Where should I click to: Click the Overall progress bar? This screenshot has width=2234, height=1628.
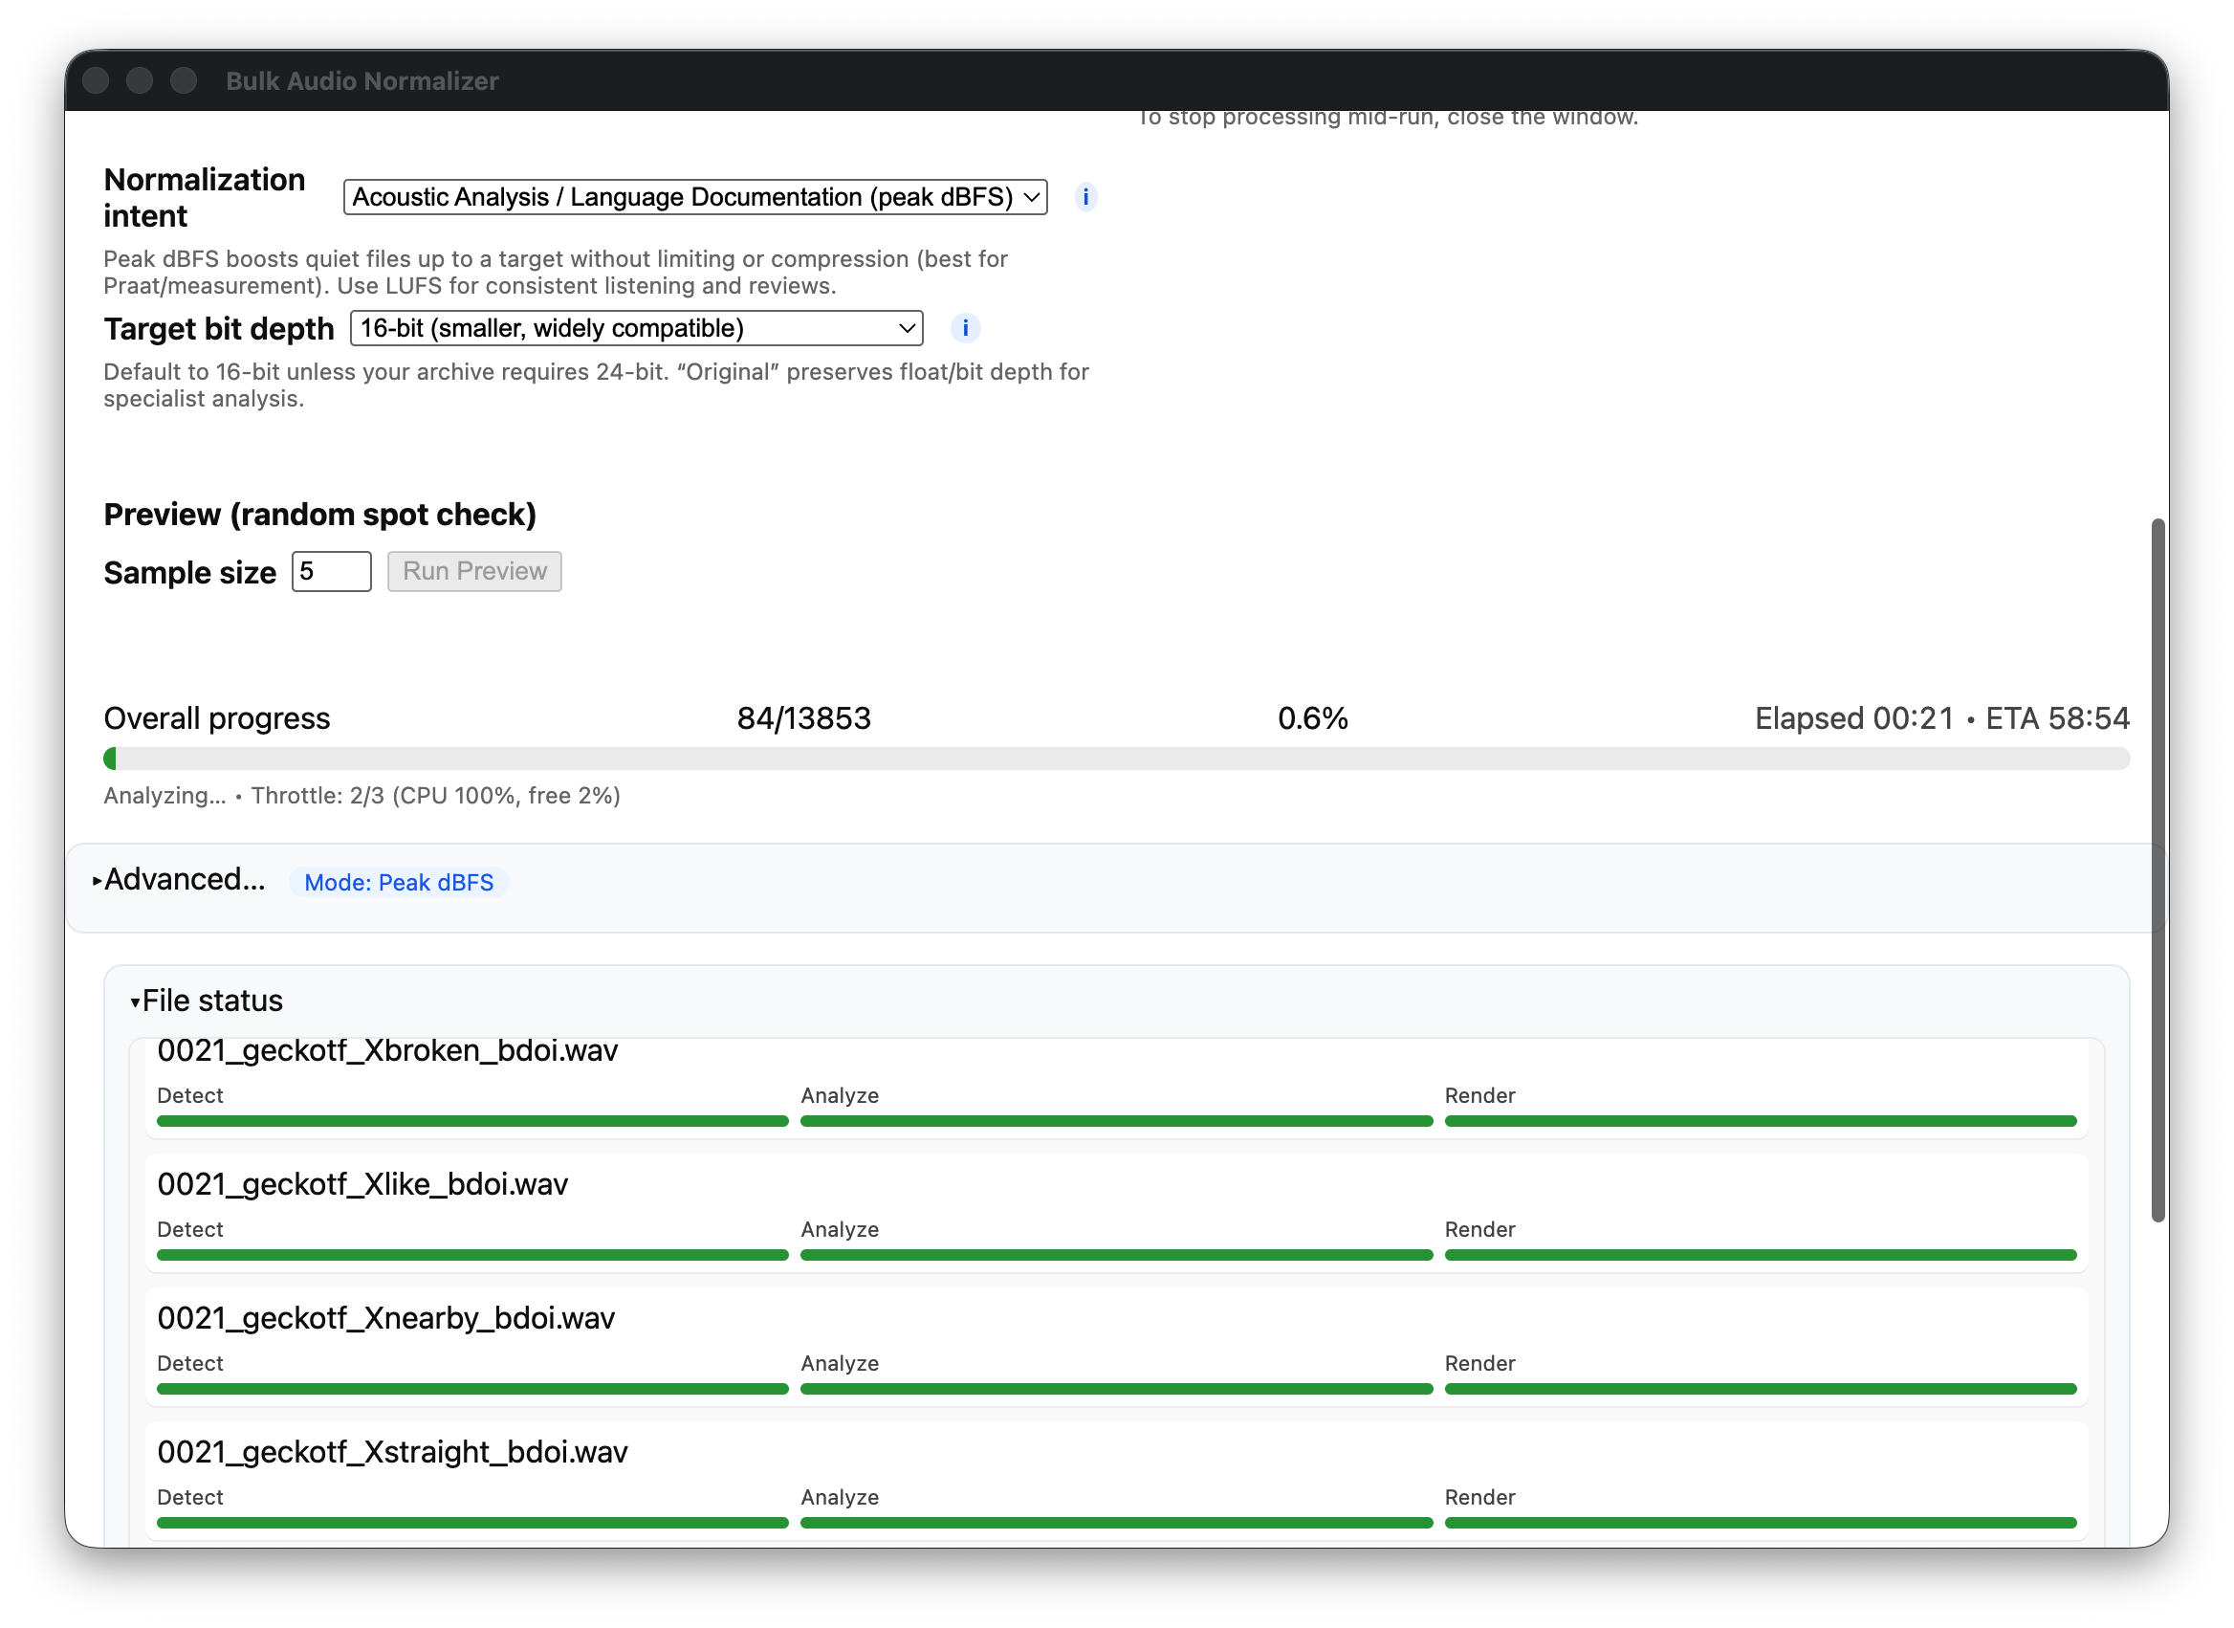tap(1117, 758)
